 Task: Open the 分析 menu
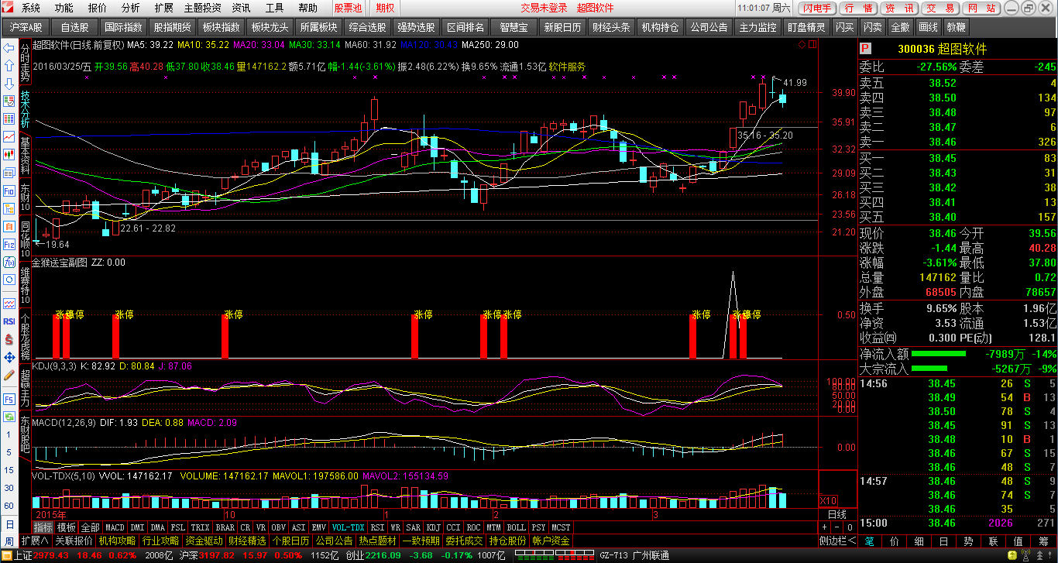coord(131,8)
